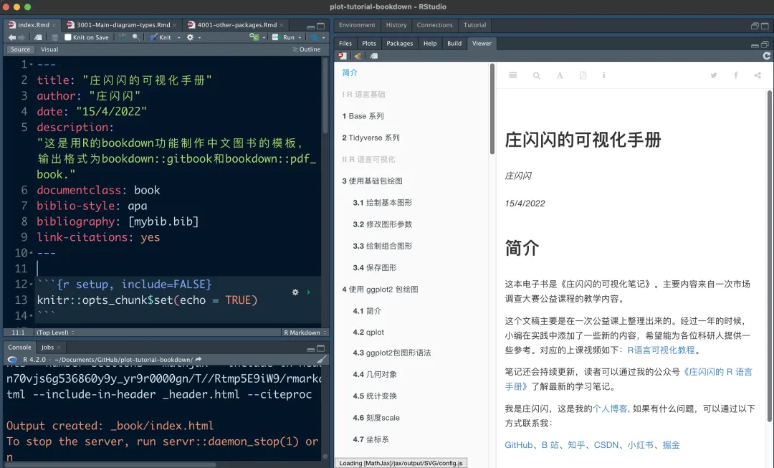The image size is (774, 468).
Task: Select the Console tab
Action: pos(20,347)
